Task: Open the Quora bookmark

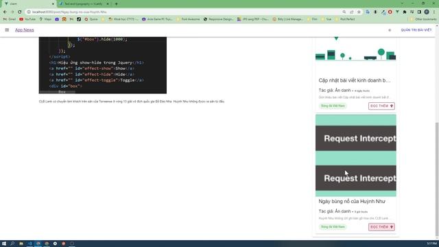Action: click(x=91, y=19)
